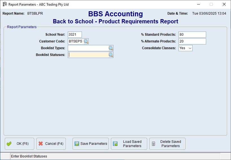
Task: Click the BTSBLPR report name text
Action: pyautogui.click(x=35, y=13)
